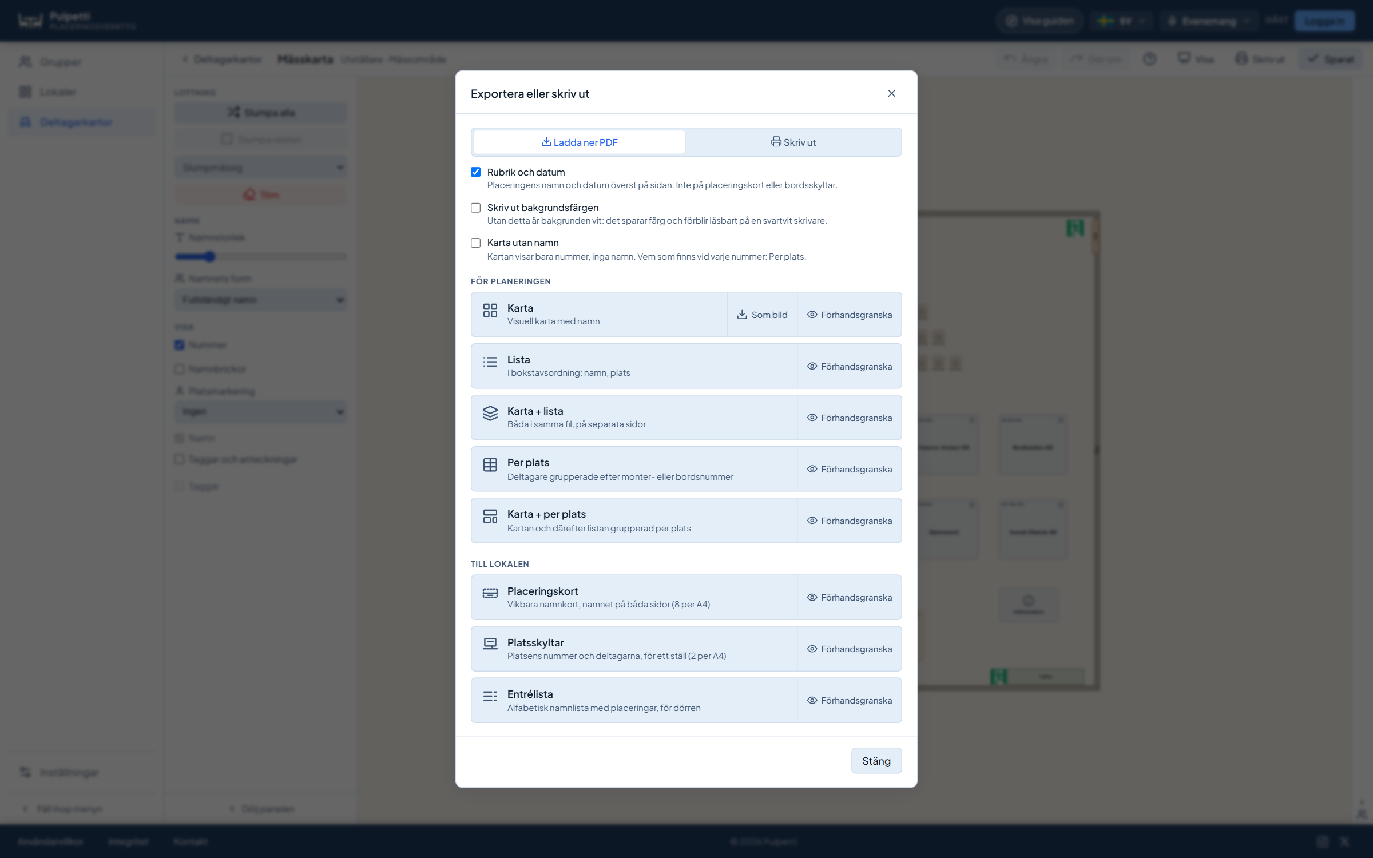Open the SV language selector

point(1121,21)
